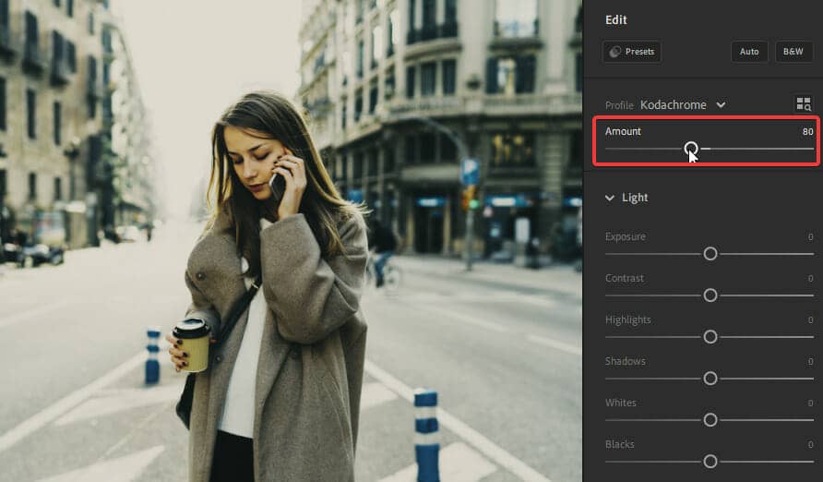Collapse the Light section
The width and height of the screenshot is (823, 482).
pos(611,198)
